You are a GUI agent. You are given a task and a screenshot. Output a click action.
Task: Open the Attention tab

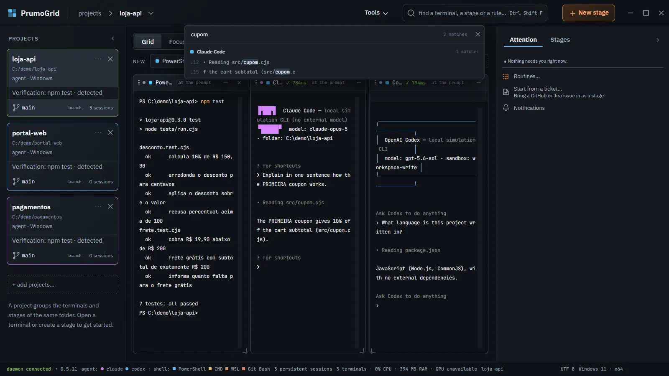click(523, 40)
